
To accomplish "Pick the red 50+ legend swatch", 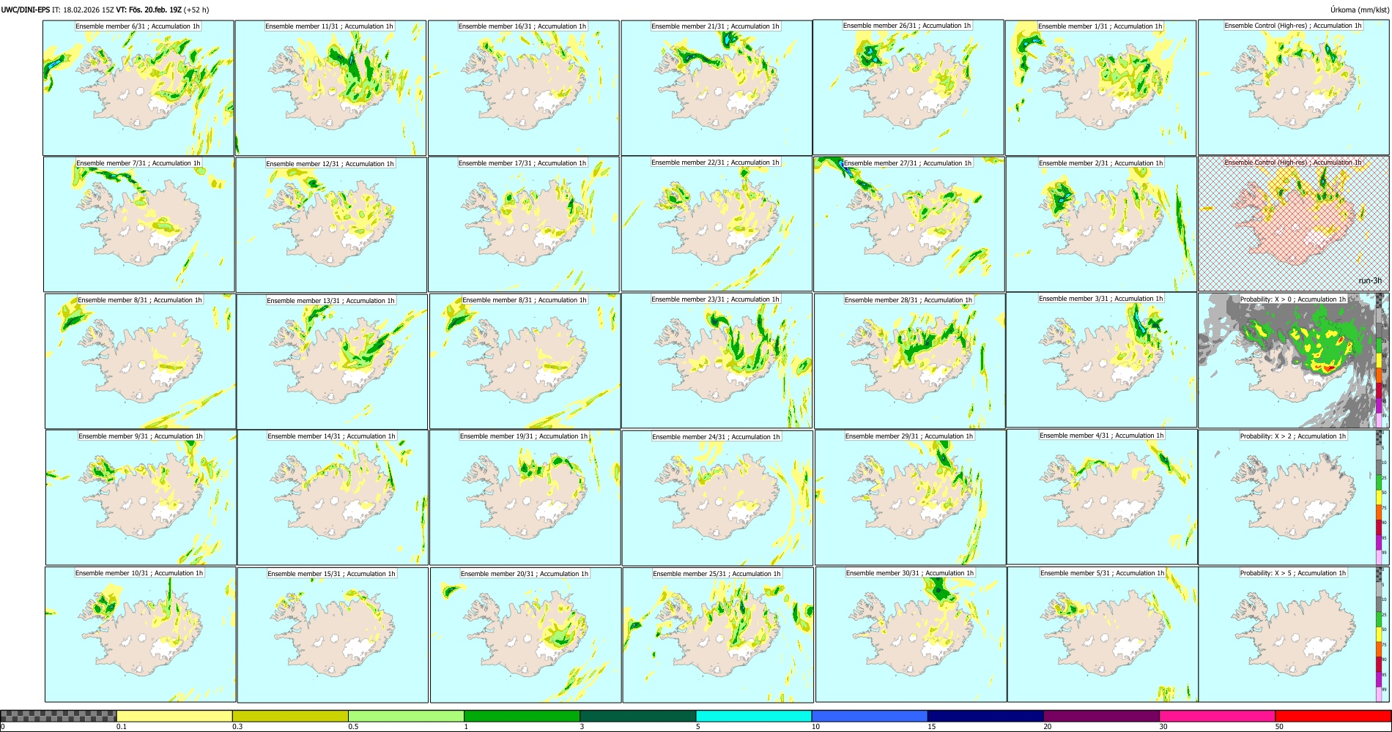I will [1333, 716].
